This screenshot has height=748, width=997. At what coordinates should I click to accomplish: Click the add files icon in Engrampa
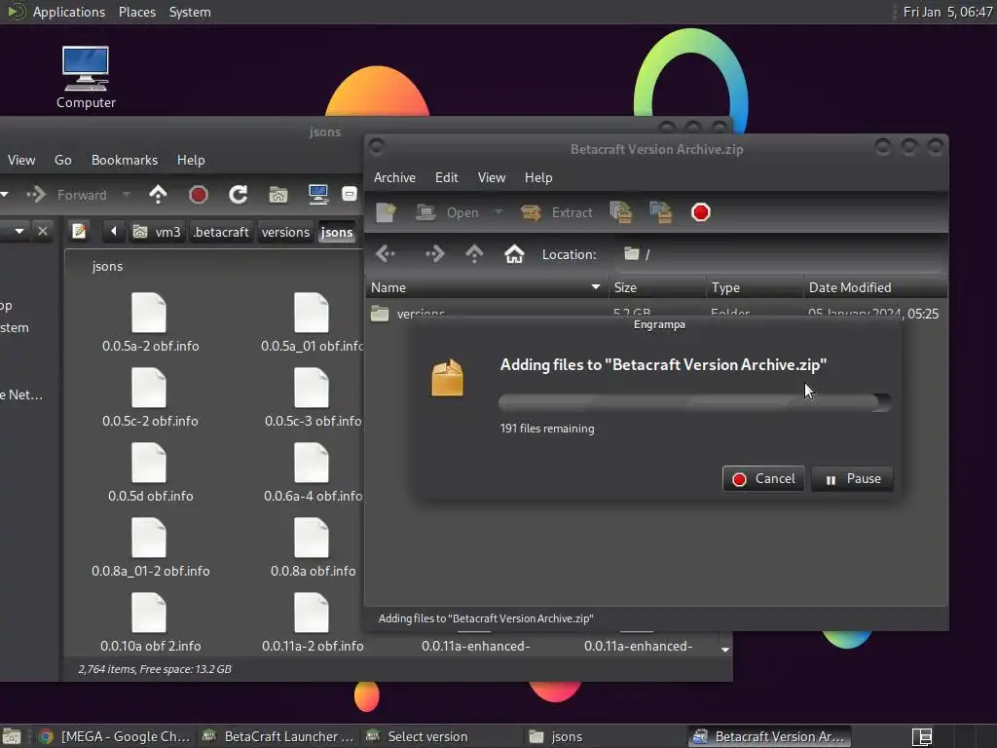620,212
